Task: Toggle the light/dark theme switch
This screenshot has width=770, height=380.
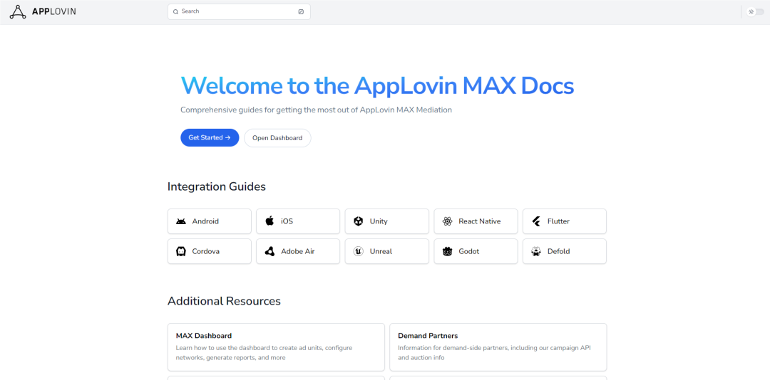Action: [x=755, y=12]
